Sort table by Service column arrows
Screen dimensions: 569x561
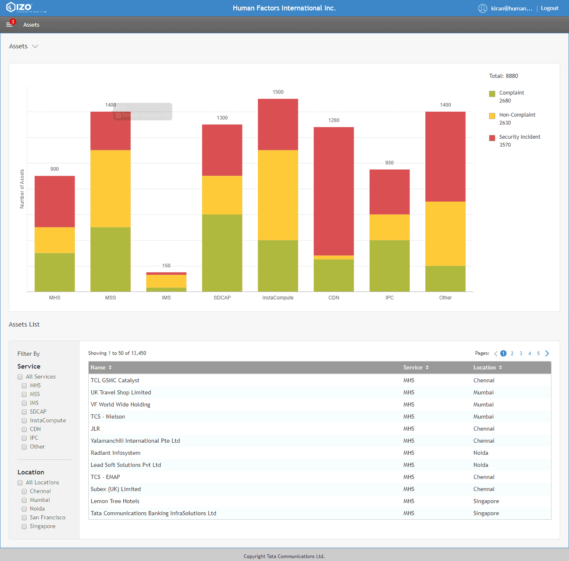(427, 367)
